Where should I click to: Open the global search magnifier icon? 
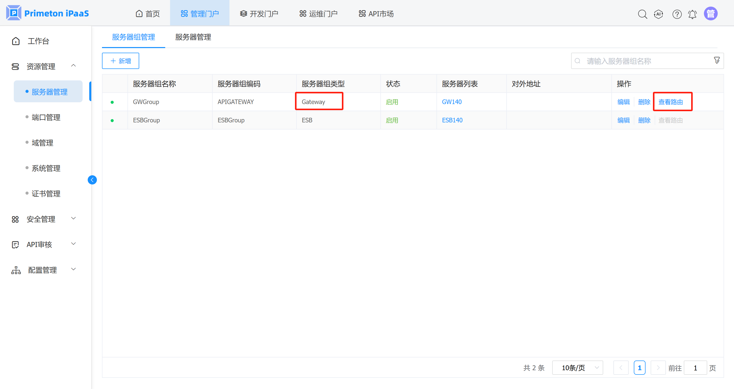[x=642, y=14]
